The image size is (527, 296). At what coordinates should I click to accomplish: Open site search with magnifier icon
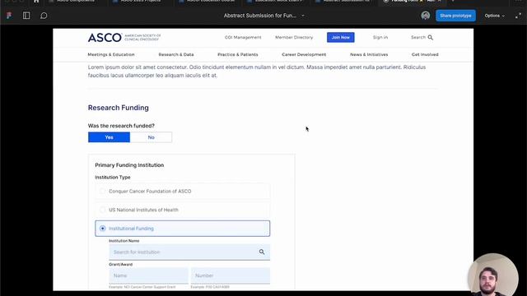430,37
